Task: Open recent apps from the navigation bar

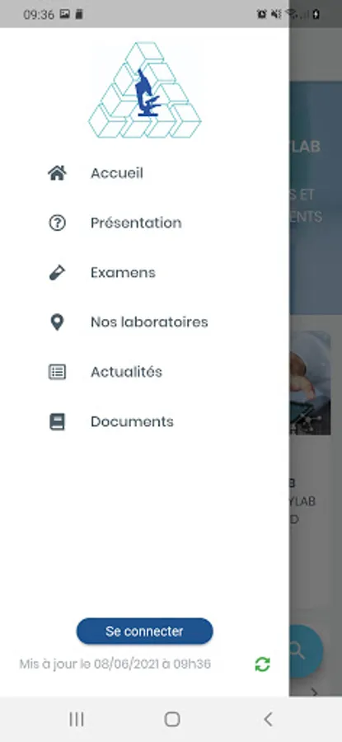Action: click(x=76, y=719)
